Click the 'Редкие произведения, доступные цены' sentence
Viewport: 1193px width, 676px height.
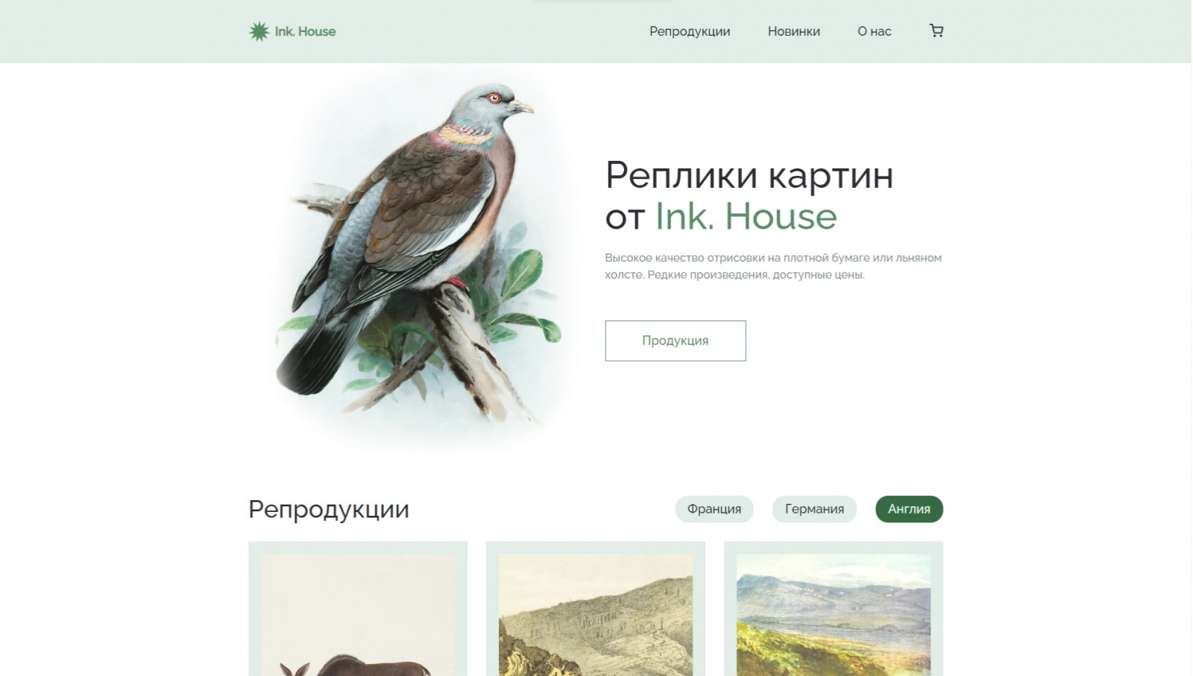coord(756,274)
